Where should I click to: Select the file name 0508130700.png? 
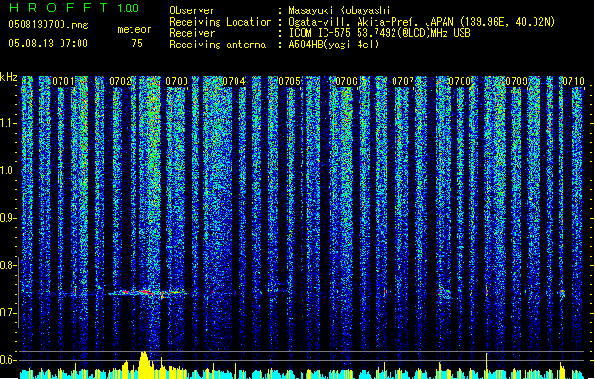click(x=48, y=25)
